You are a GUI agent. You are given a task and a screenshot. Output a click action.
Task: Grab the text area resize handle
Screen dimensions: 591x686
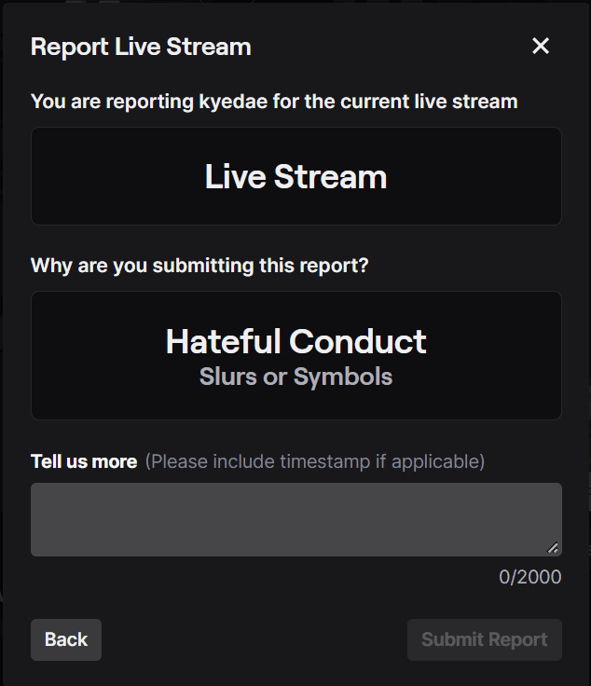click(x=553, y=548)
